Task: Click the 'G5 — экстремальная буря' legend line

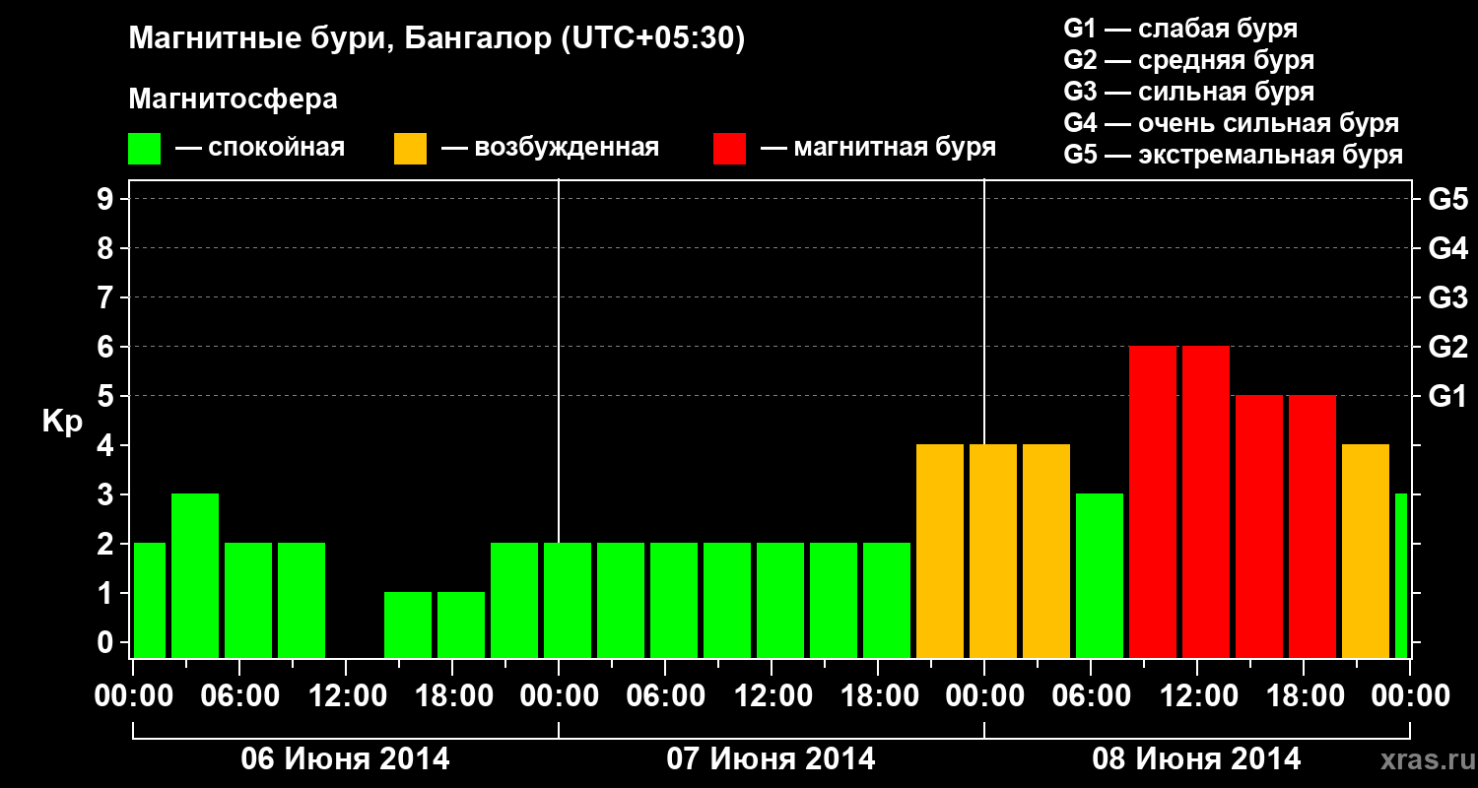Action: click(1234, 155)
